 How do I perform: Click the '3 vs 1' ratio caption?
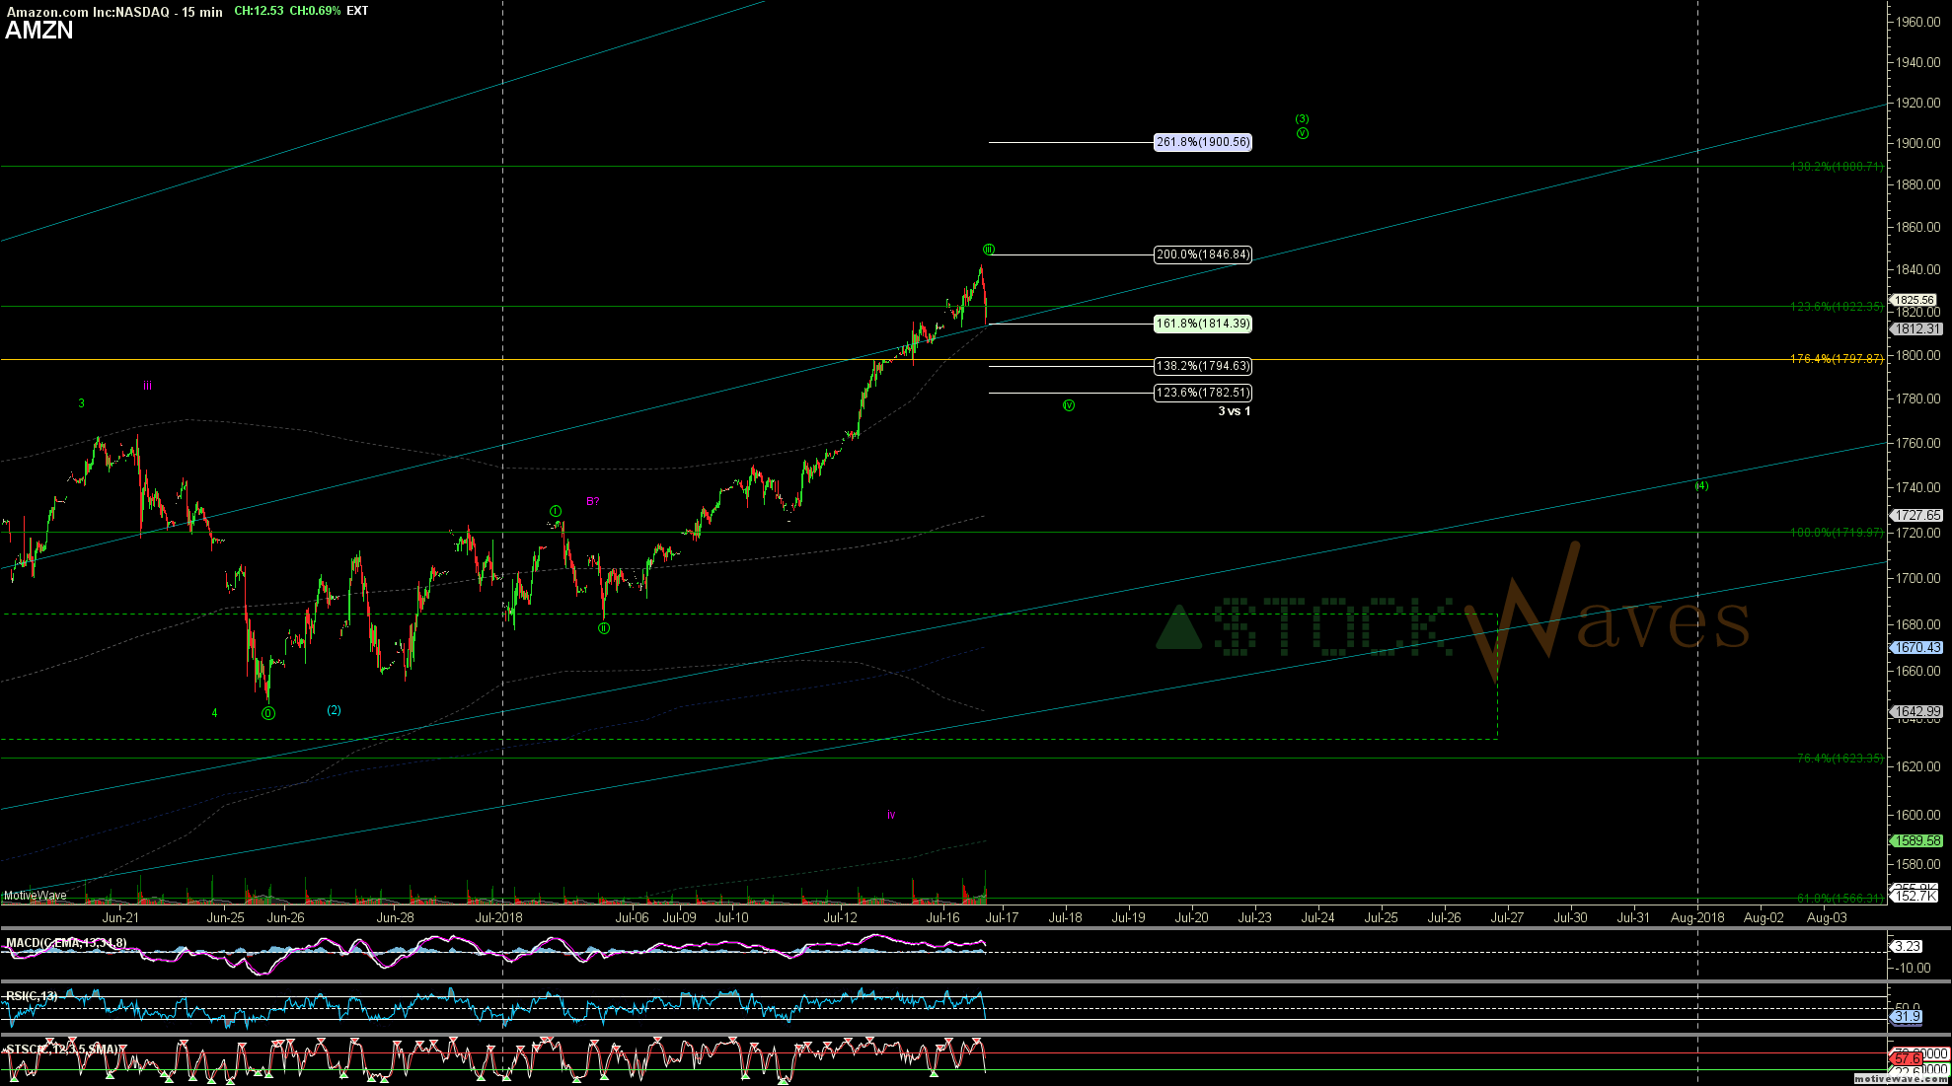click(x=1234, y=411)
